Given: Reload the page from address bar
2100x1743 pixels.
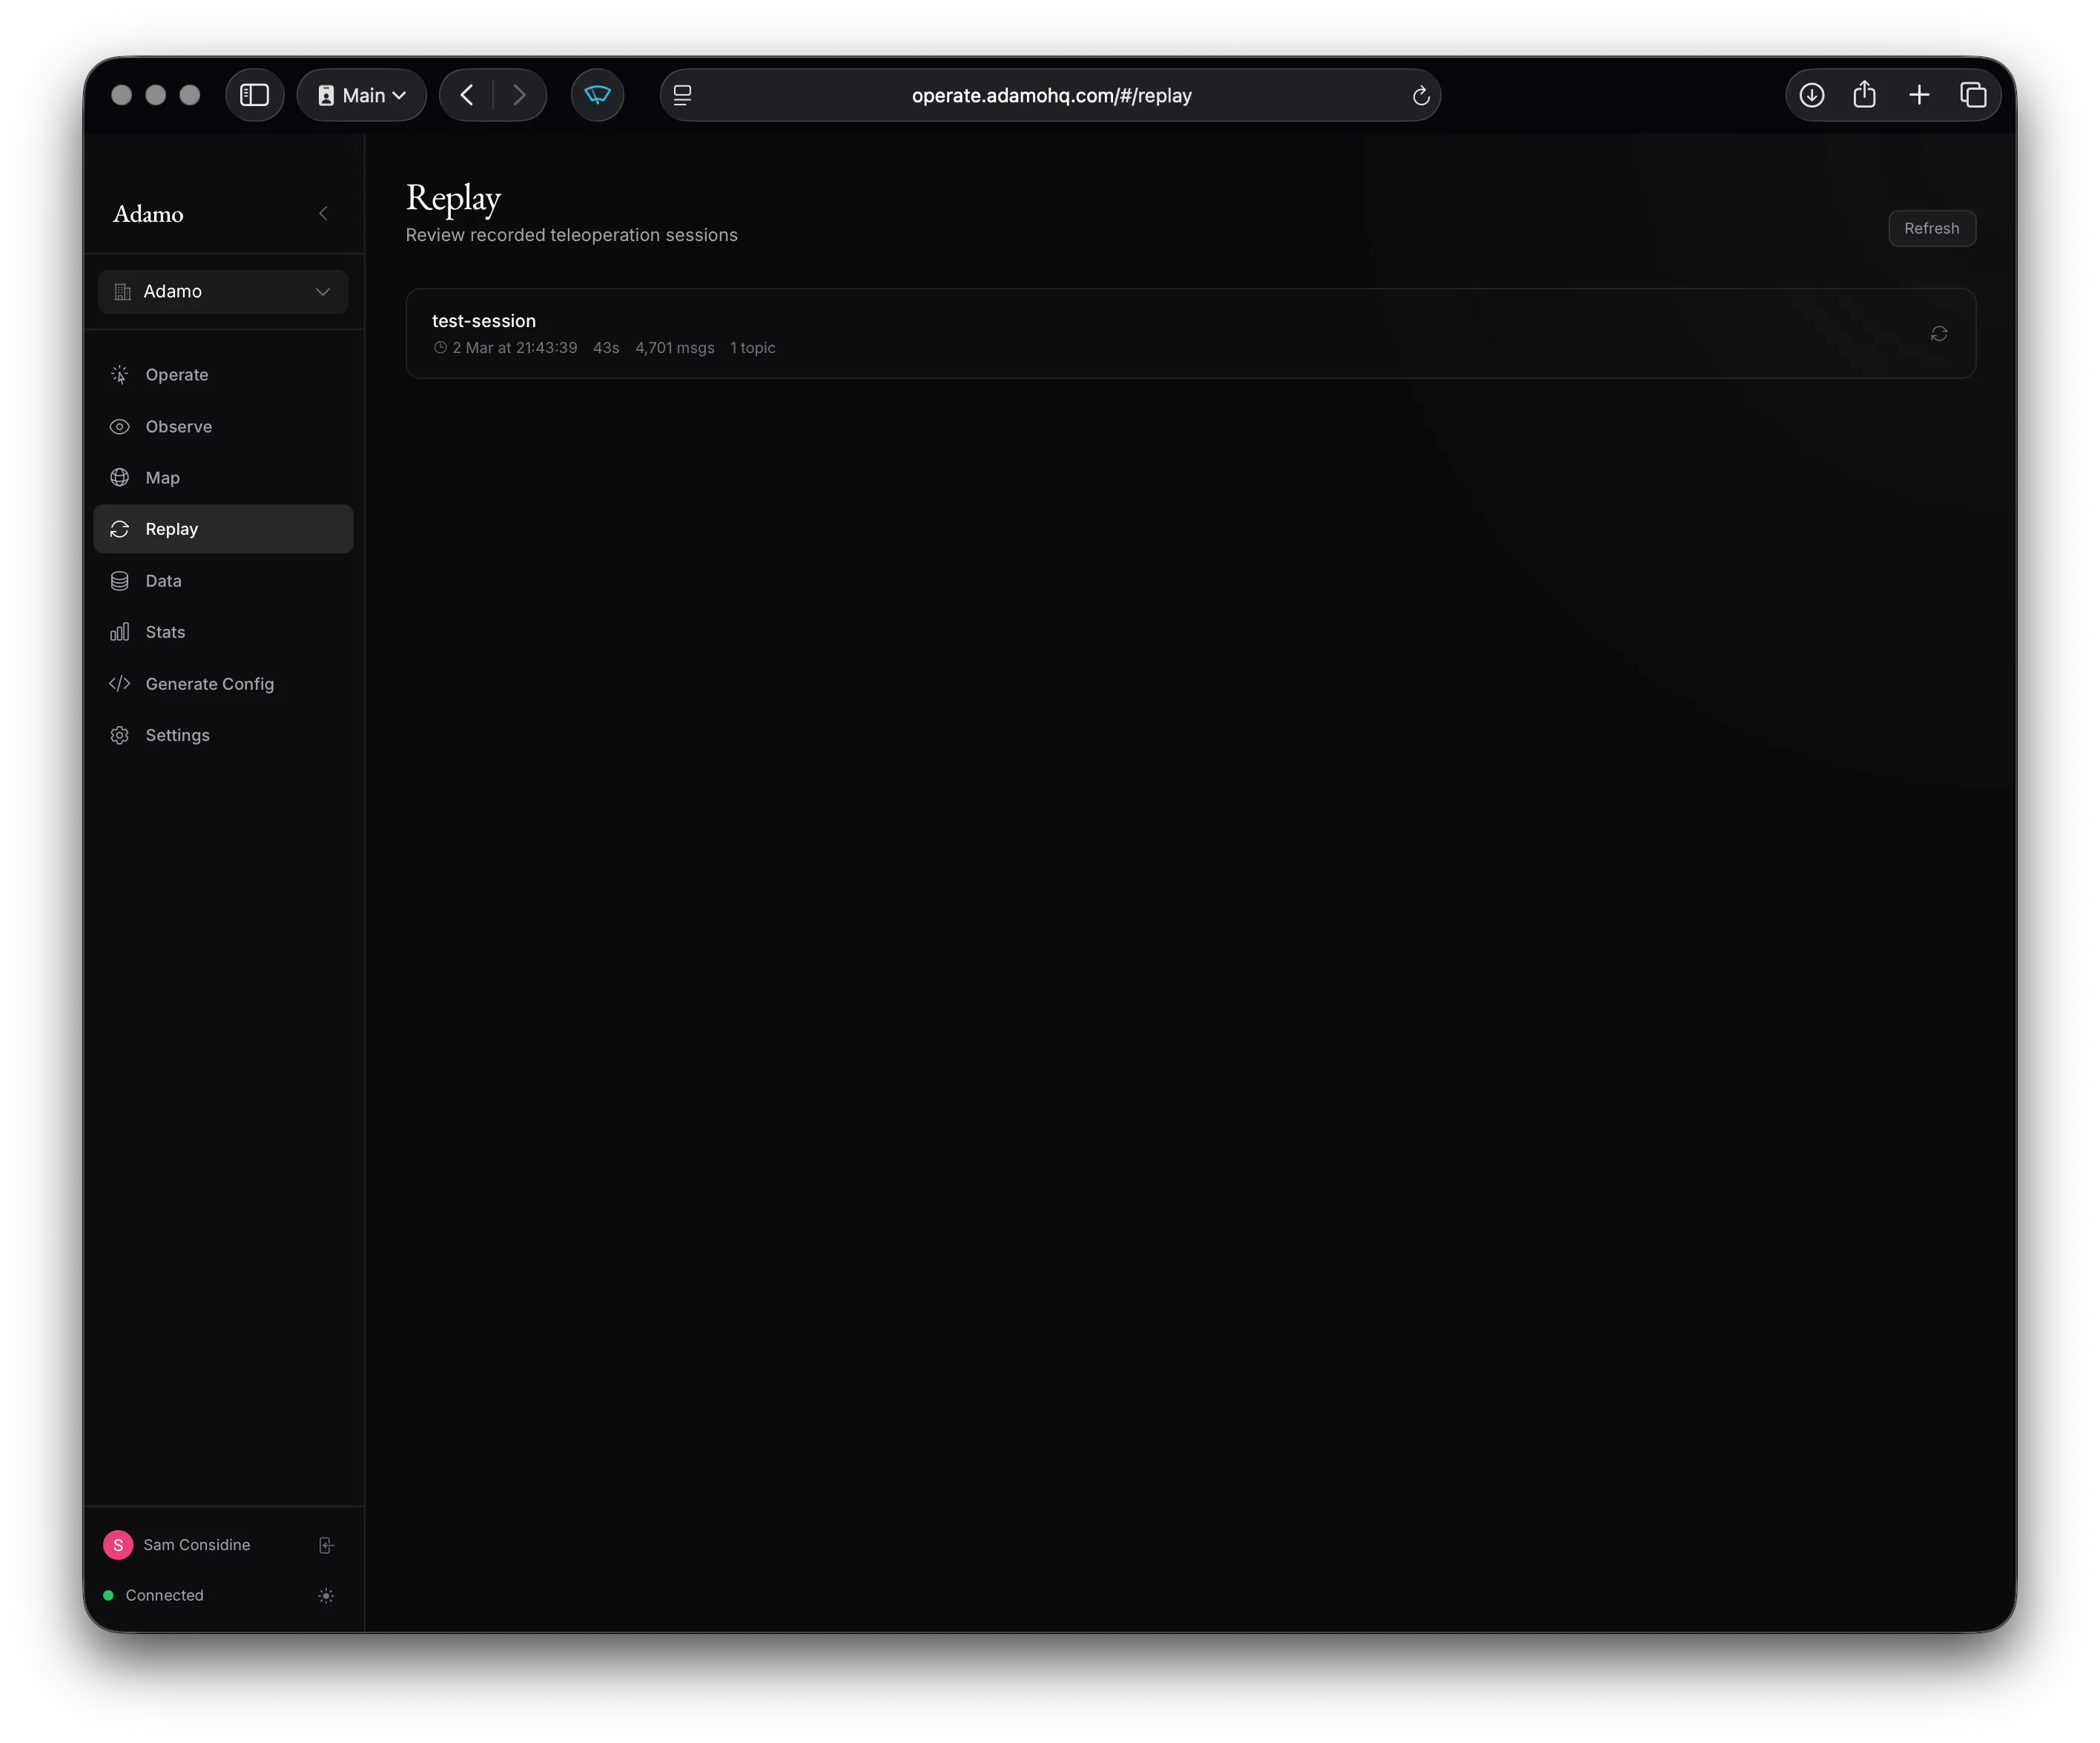Looking at the screenshot, I should pyautogui.click(x=1421, y=96).
